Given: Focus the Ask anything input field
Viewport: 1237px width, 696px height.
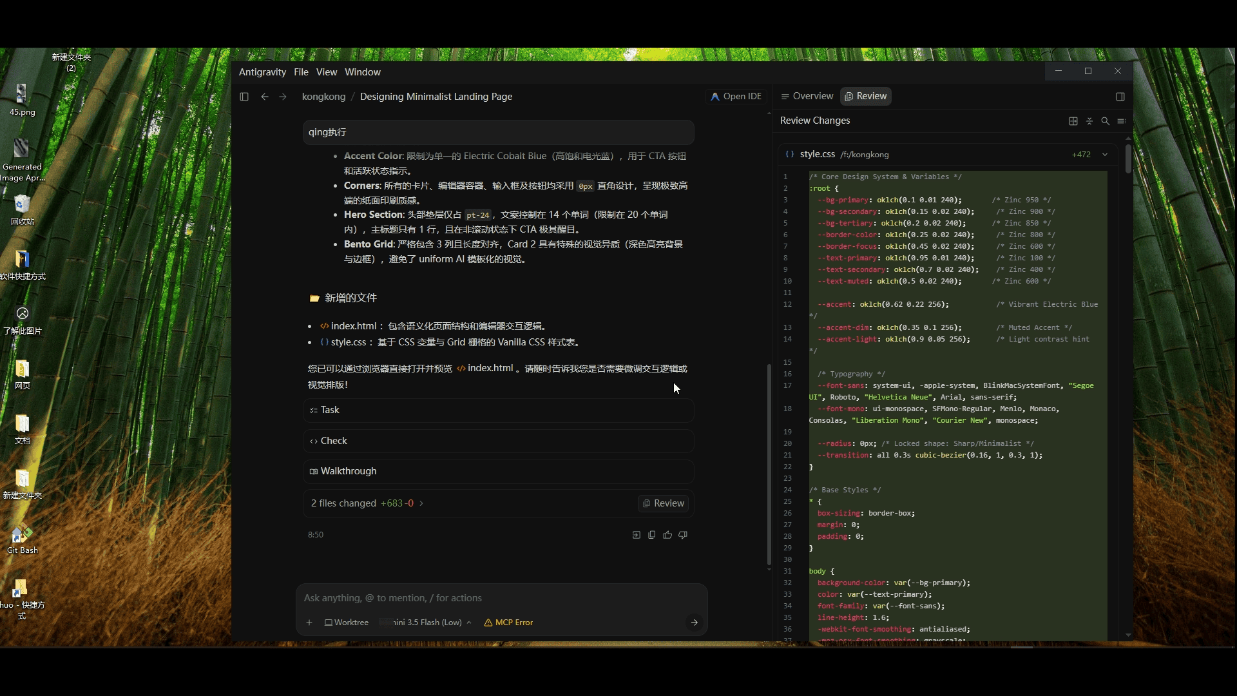Looking at the screenshot, I should (501, 598).
